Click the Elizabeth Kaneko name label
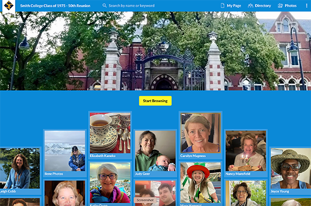The image size is (311, 206). click(103, 156)
